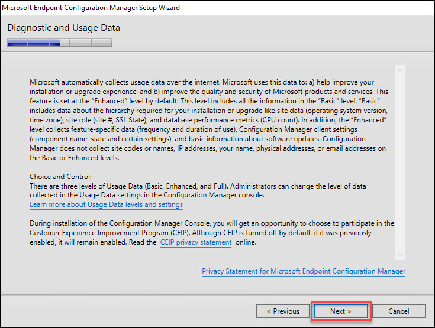The width and height of the screenshot is (435, 328).
Task: Open the CEIP privacy statement link
Action: click(x=196, y=242)
